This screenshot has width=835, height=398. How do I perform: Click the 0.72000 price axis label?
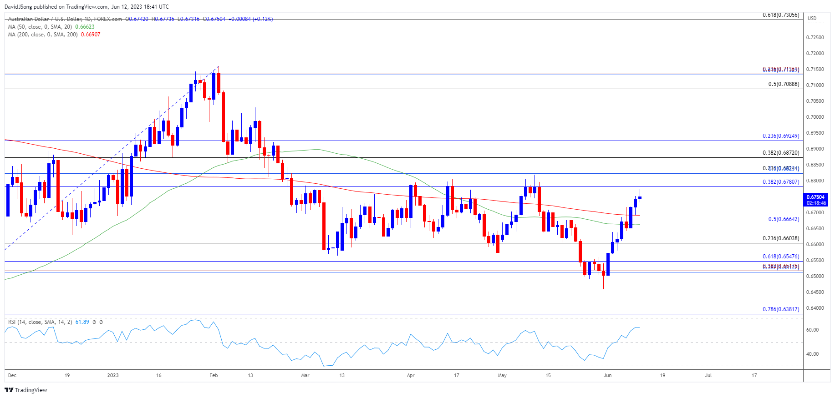tap(815, 53)
